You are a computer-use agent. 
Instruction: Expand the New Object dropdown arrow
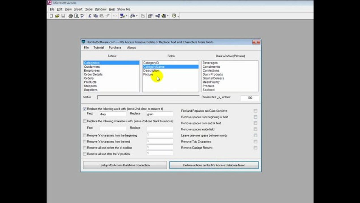pos(168,16)
